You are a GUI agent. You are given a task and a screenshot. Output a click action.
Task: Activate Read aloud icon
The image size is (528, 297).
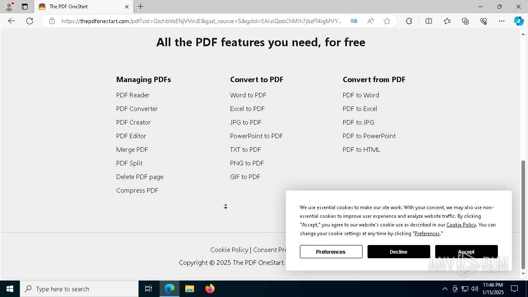tap(370, 21)
